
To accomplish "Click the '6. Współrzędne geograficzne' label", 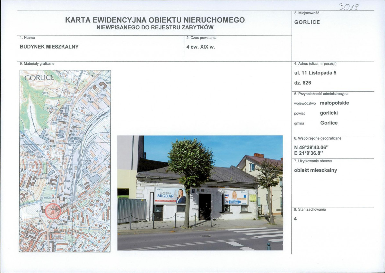I will coord(318,138).
